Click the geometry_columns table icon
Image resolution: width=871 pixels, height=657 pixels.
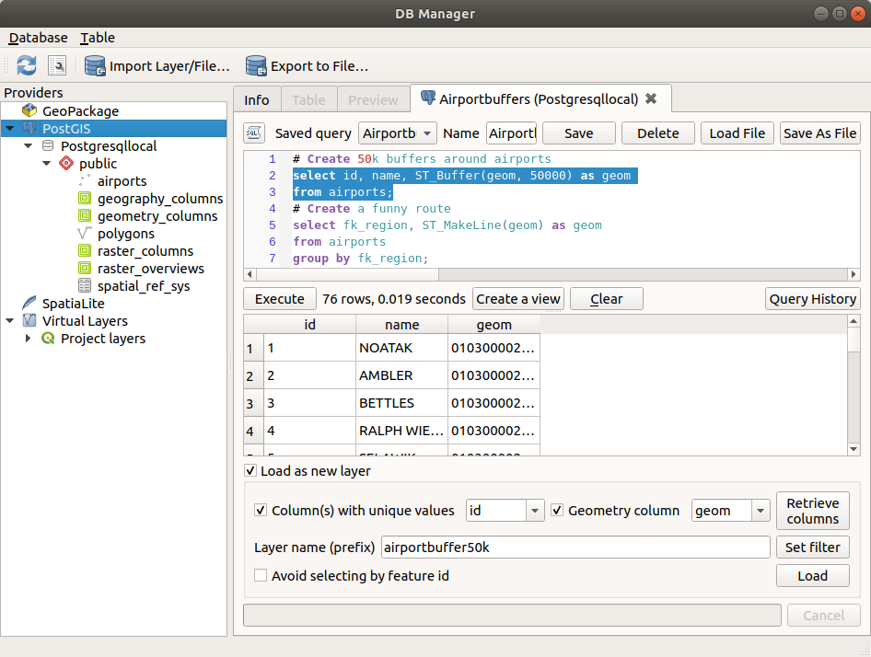[83, 215]
